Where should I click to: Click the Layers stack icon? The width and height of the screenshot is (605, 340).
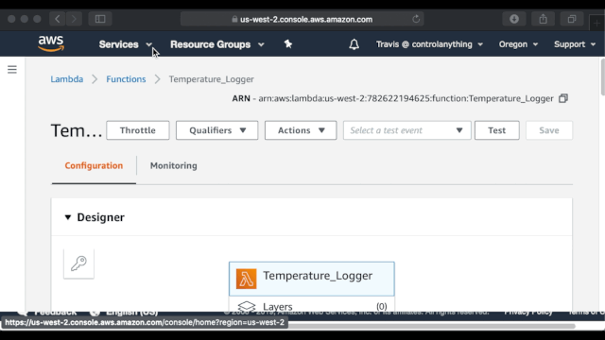[x=247, y=306]
